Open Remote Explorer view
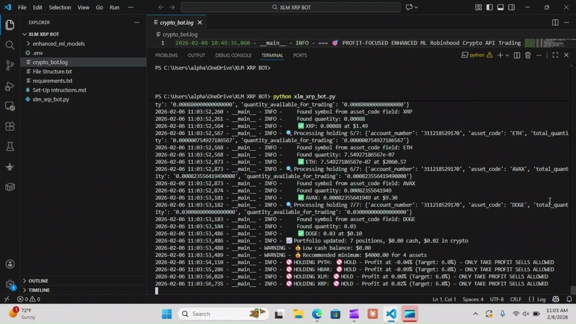This screenshot has width=576, height=324. click(x=10, y=106)
